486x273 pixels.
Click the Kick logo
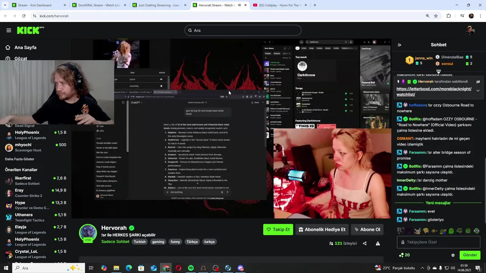pos(30,30)
